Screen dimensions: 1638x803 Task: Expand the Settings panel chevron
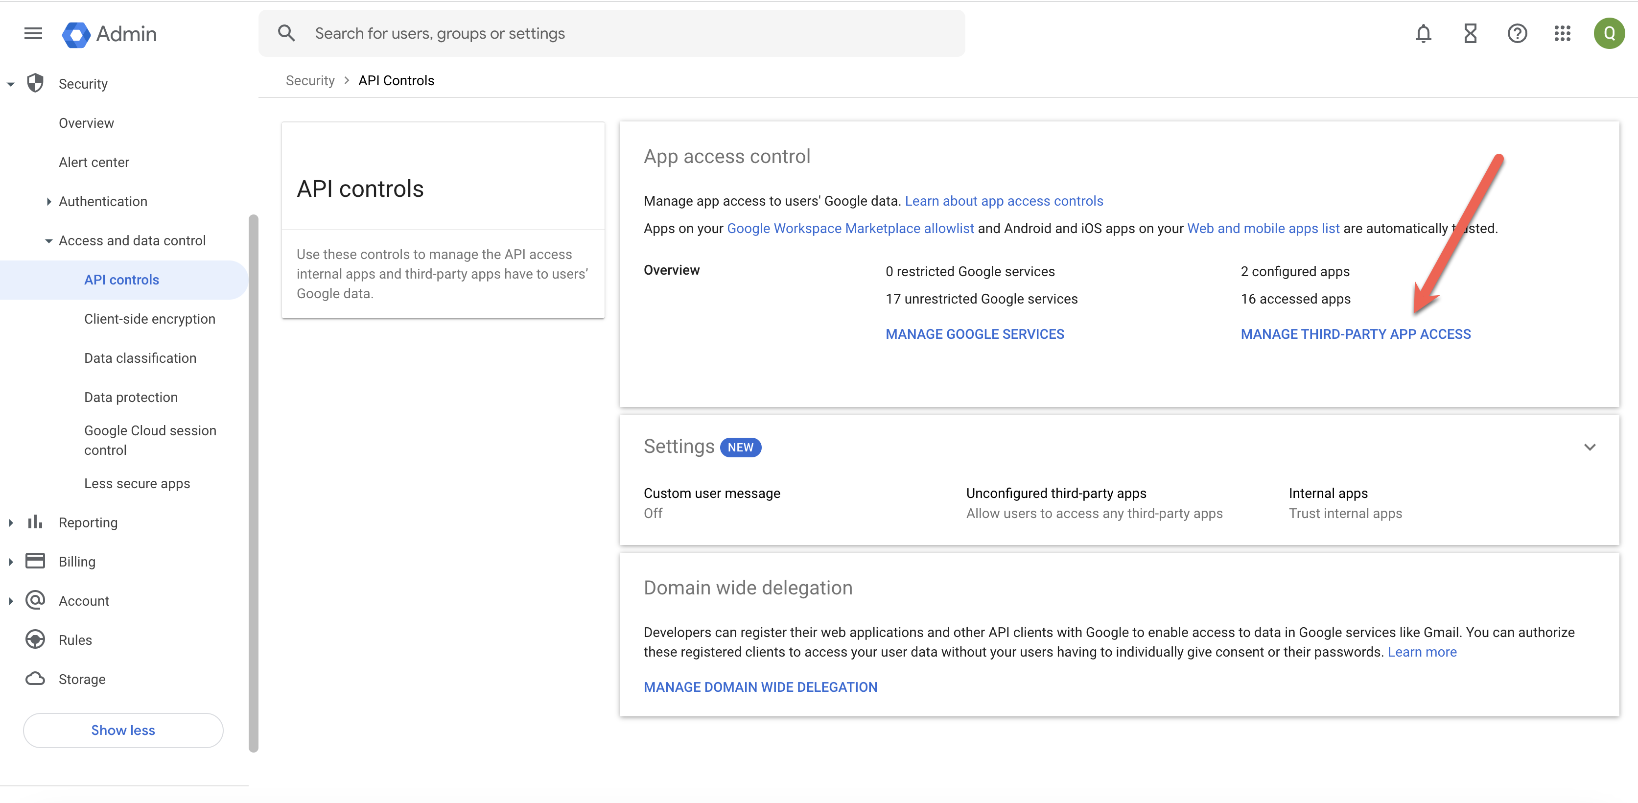[1590, 447]
